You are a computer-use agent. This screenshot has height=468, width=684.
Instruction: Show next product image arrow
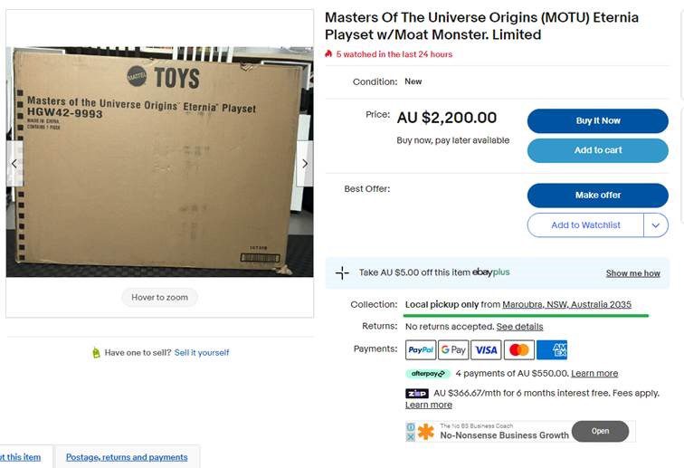305,164
